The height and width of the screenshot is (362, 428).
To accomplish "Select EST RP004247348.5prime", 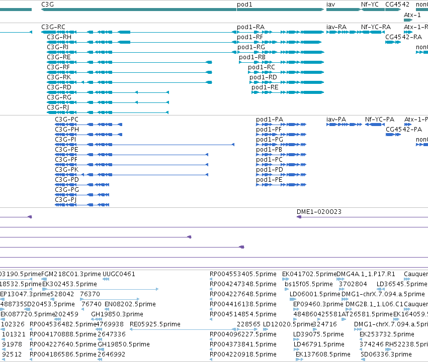I will click(x=243, y=284).
